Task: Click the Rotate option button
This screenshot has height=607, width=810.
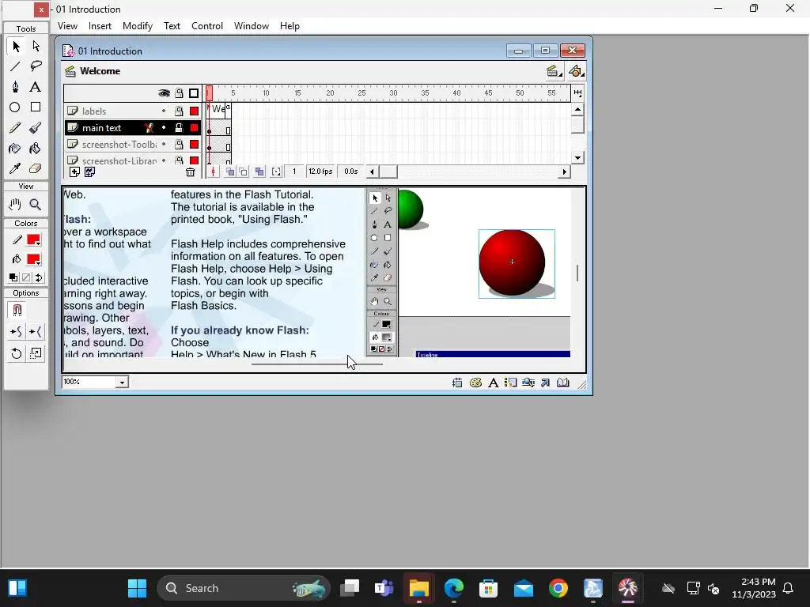Action: (16, 353)
